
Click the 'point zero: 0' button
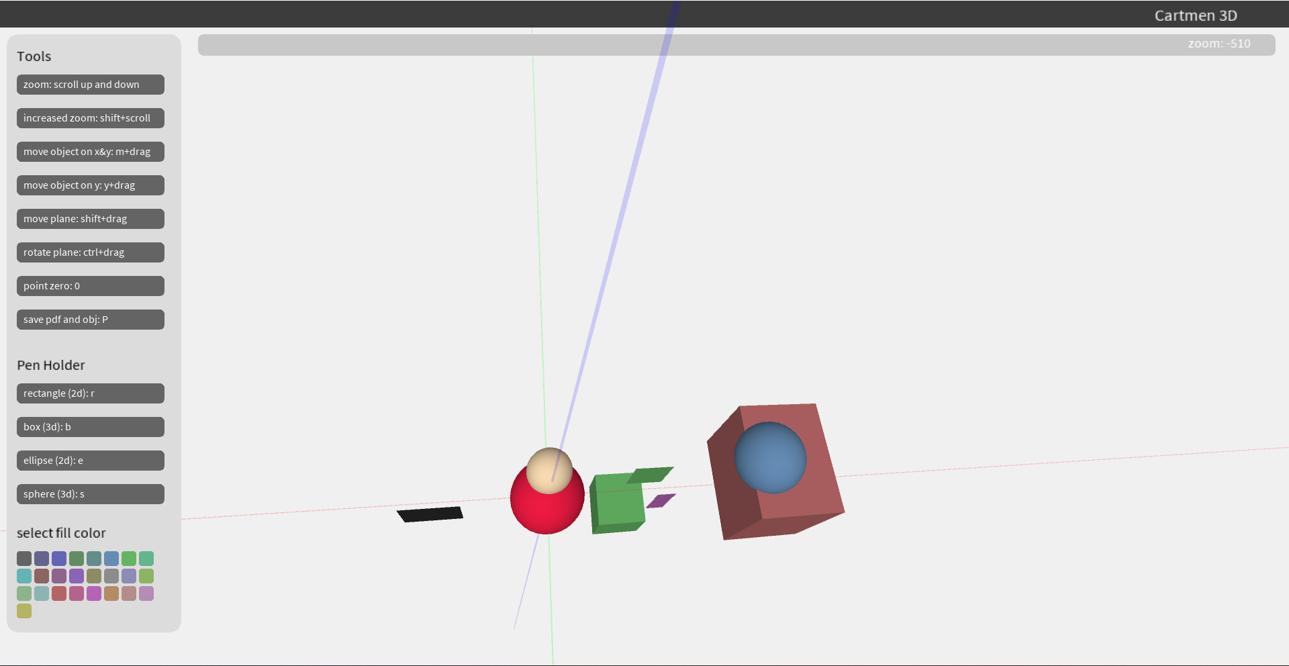[90, 285]
